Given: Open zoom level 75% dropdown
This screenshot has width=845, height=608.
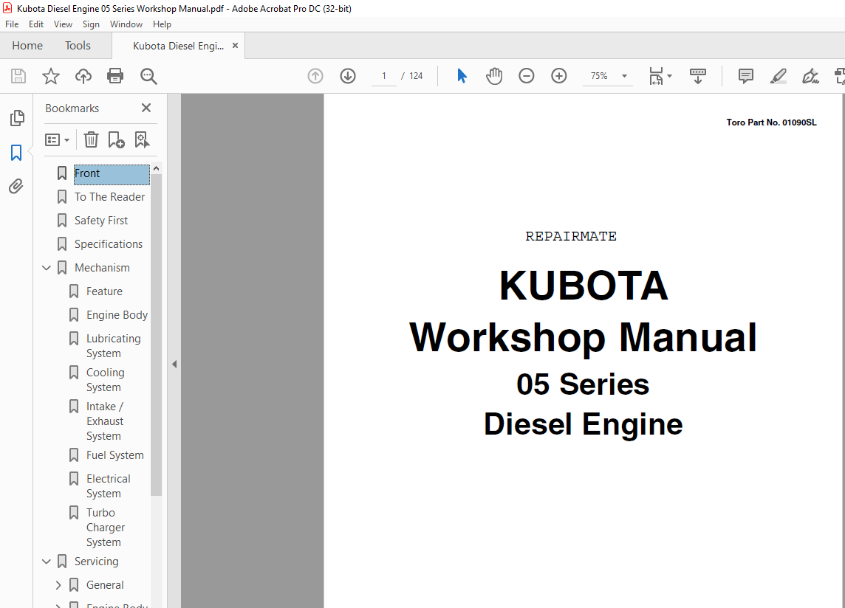Looking at the screenshot, I should [624, 76].
